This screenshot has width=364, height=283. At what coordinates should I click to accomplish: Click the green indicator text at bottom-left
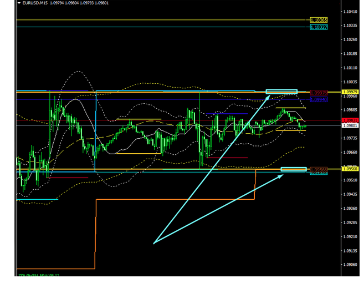(x=39, y=275)
